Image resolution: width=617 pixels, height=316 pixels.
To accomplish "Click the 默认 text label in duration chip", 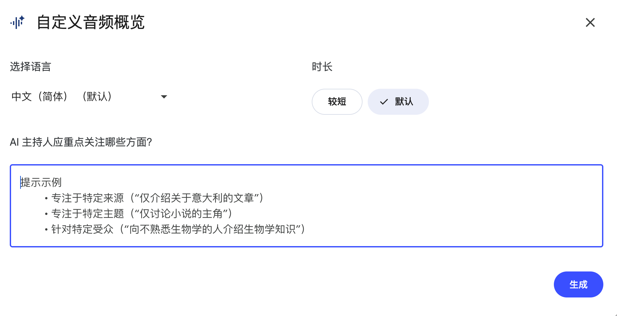I will [x=404, y=102].
